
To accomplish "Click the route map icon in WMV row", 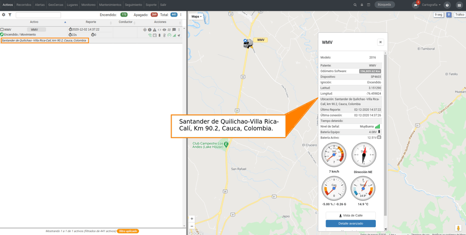I will pyautogui.click(x=169, y=30).
